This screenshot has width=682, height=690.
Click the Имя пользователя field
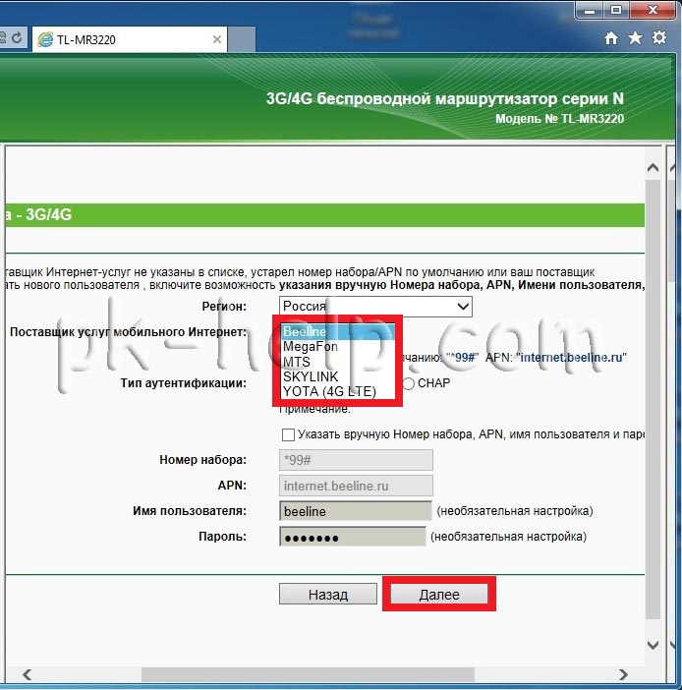click(356, 511)
